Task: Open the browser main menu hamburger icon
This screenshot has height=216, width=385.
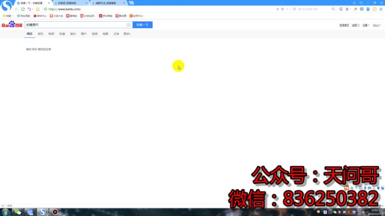Action: [354, 3]
